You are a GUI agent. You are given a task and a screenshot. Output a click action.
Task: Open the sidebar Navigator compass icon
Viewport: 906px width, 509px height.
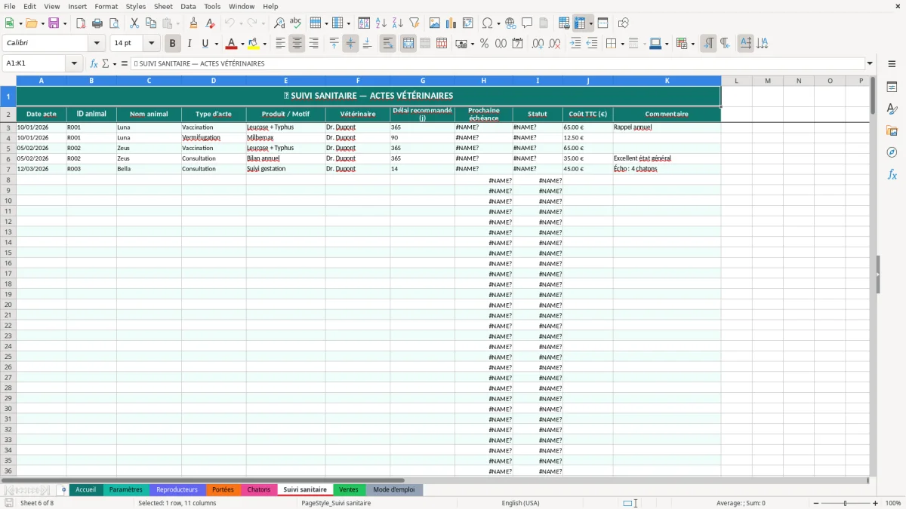click(892, 152)
